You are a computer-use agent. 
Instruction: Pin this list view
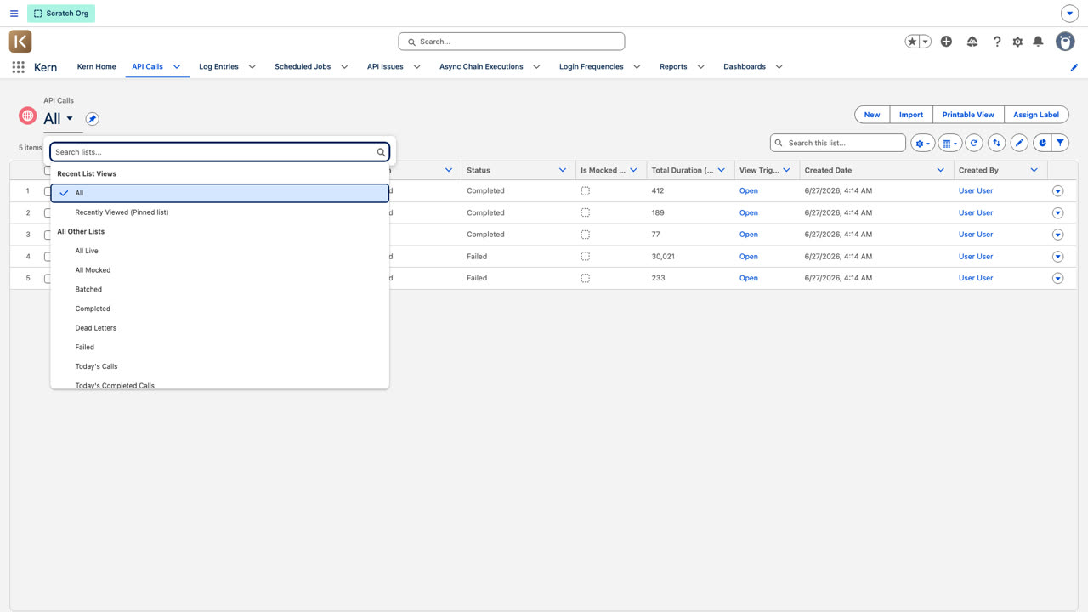coord(93,119)
